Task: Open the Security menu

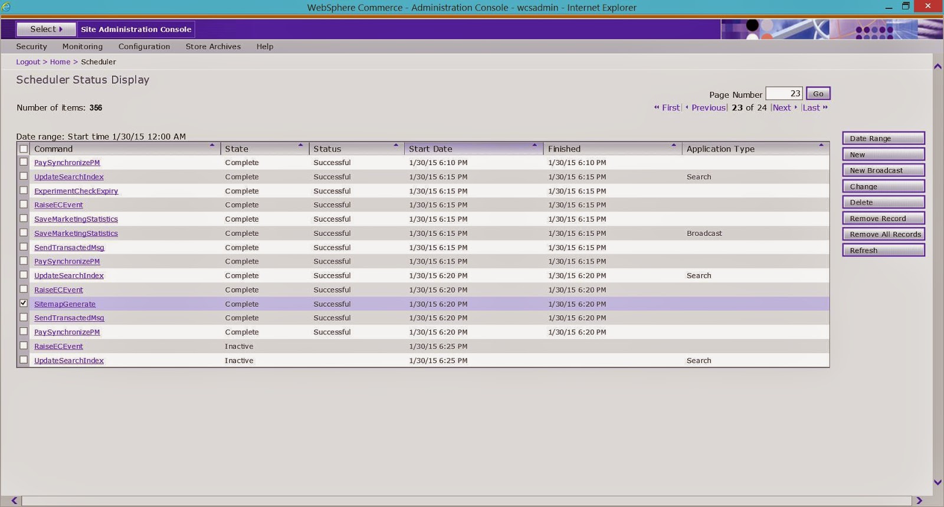Action: click(x=31, y=47)
